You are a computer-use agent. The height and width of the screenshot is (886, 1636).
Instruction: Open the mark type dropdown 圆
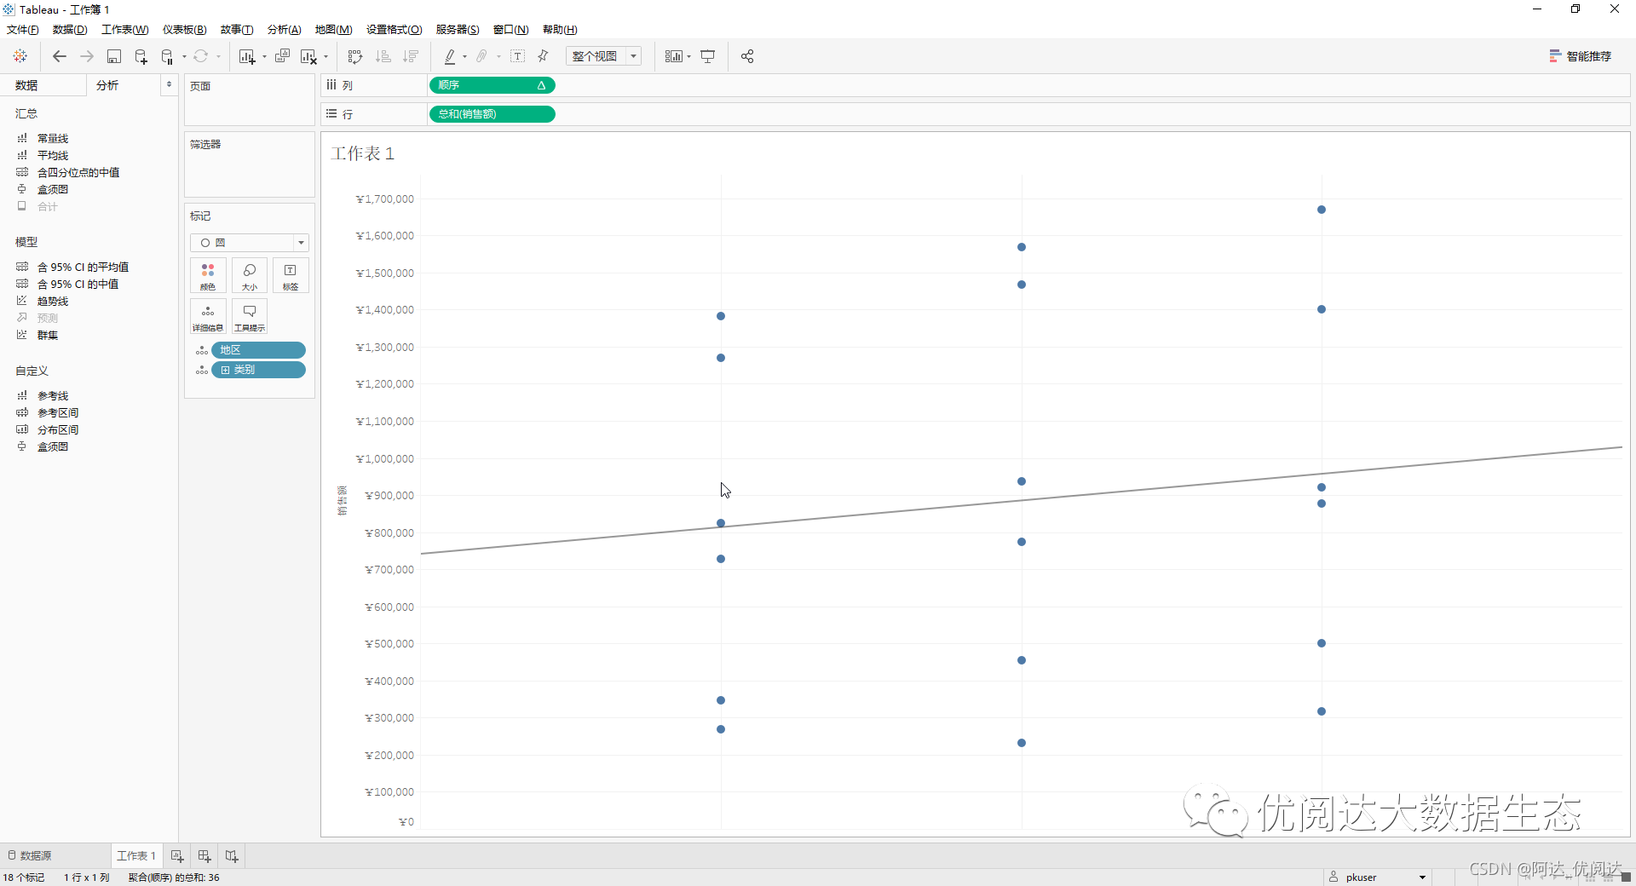[249, 243]
